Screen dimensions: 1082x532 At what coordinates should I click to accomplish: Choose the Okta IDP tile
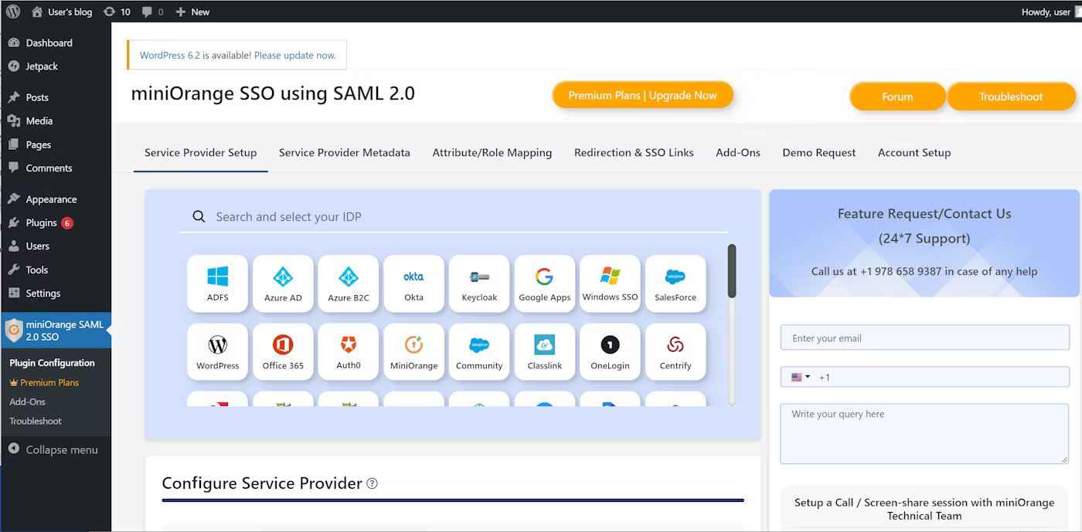coord(413,283)
